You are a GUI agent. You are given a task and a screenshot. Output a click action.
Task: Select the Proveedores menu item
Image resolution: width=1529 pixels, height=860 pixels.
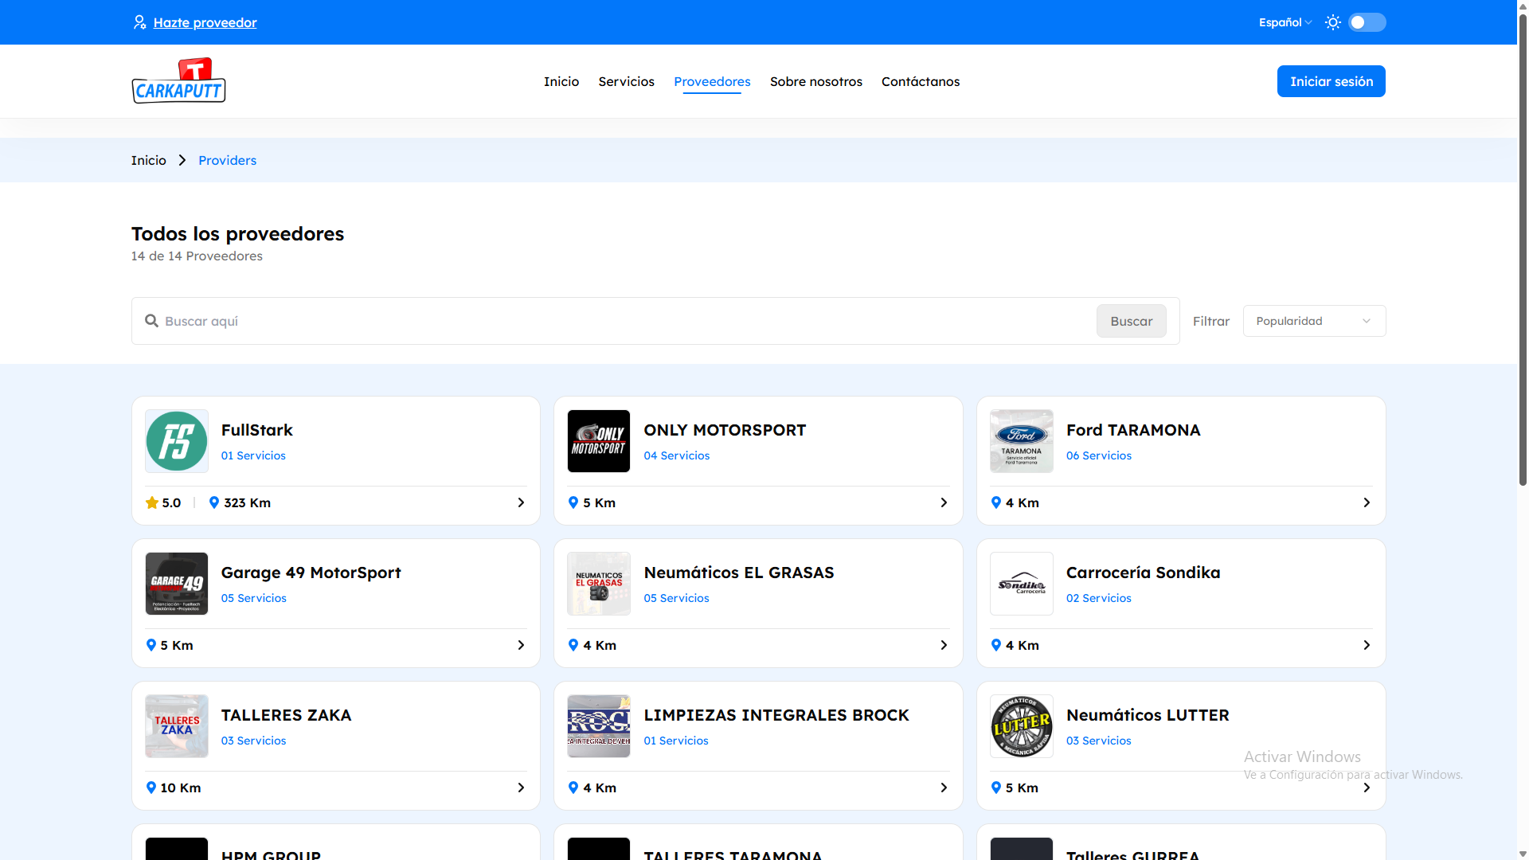pos(712,81)
